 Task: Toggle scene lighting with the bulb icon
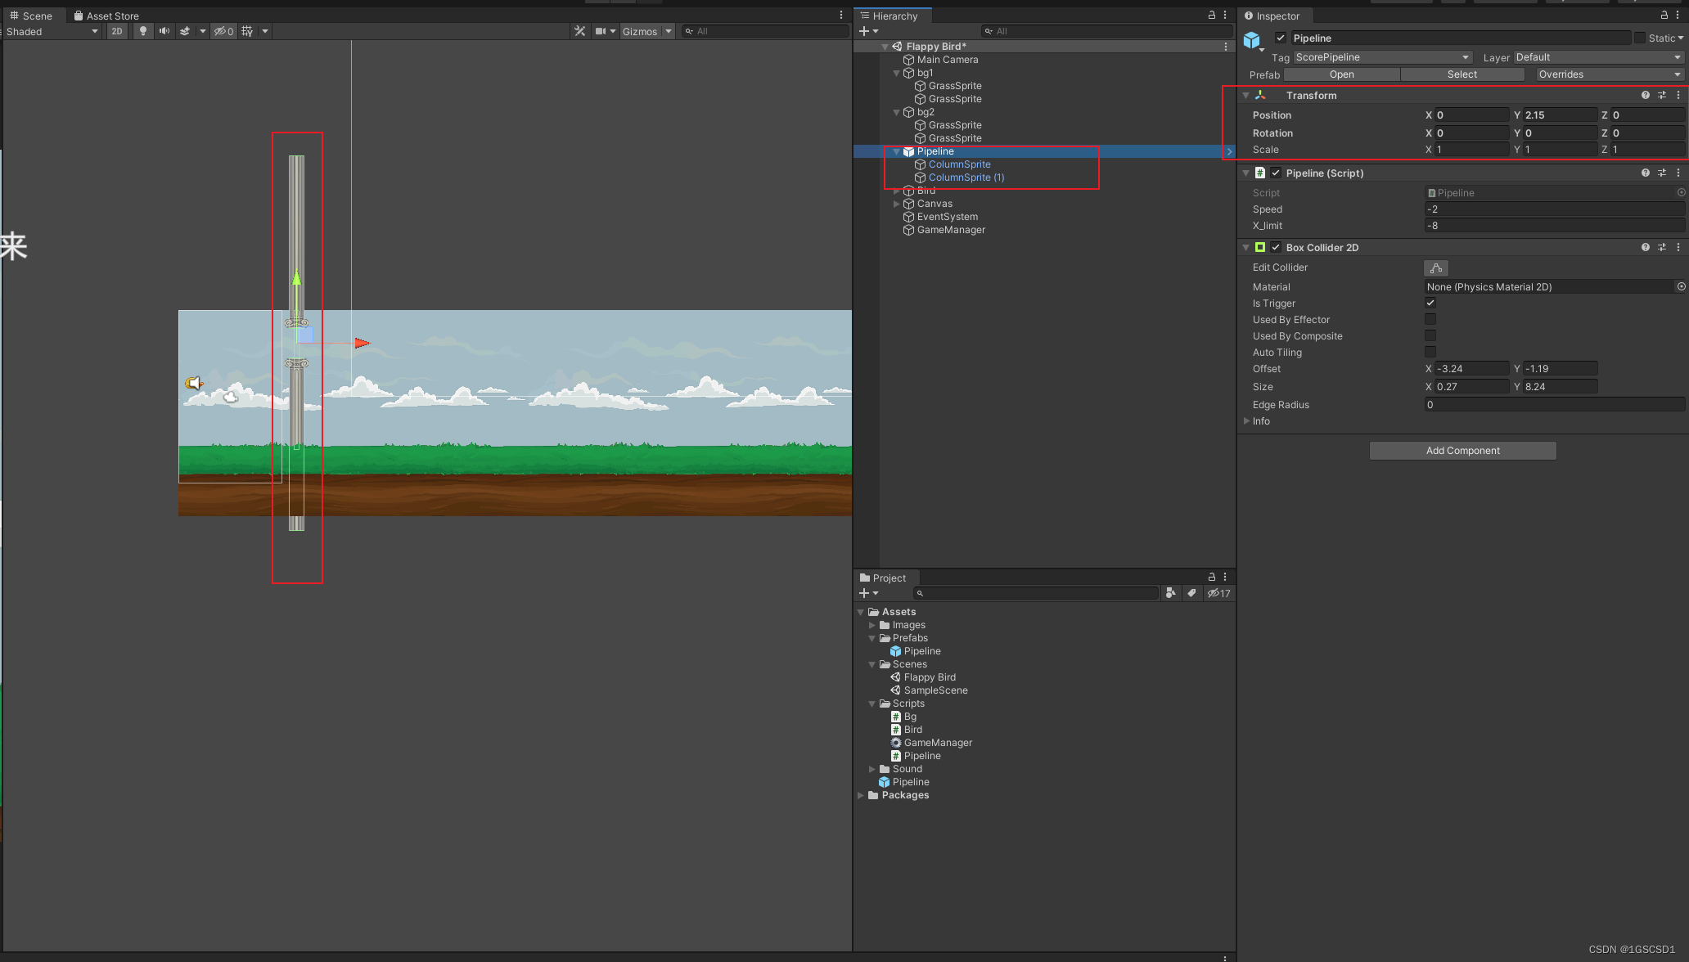coord(143,31)
